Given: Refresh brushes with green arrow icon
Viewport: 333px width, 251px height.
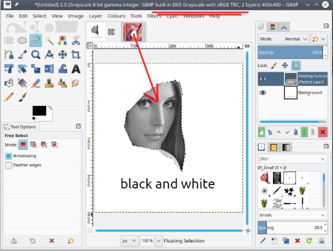Looking at the screenshot, I should pos(309,240).
